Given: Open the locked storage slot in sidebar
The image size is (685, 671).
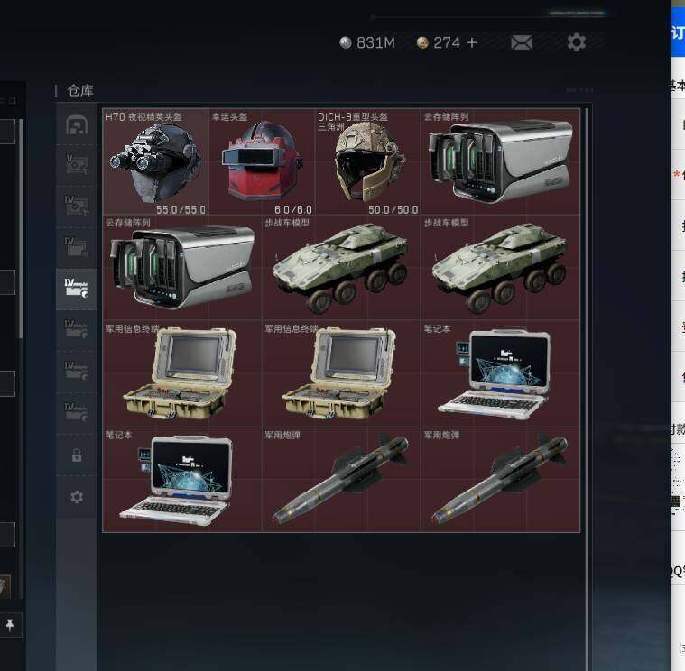Looking at the screenshot, I should (77, 455).
